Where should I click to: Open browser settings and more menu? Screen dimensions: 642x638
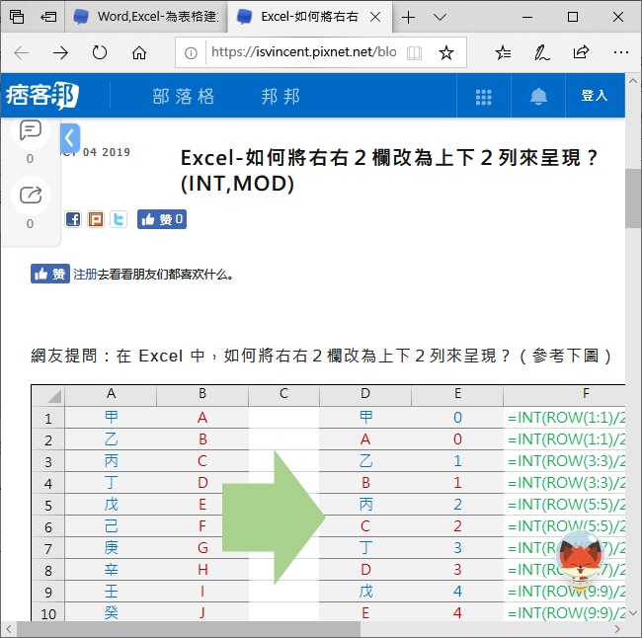[620, 52]
